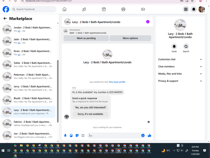Viewport: 210px width, 158px height.
Task: Open Bluski's apartment conversation
Action: [x=28, y=100]
